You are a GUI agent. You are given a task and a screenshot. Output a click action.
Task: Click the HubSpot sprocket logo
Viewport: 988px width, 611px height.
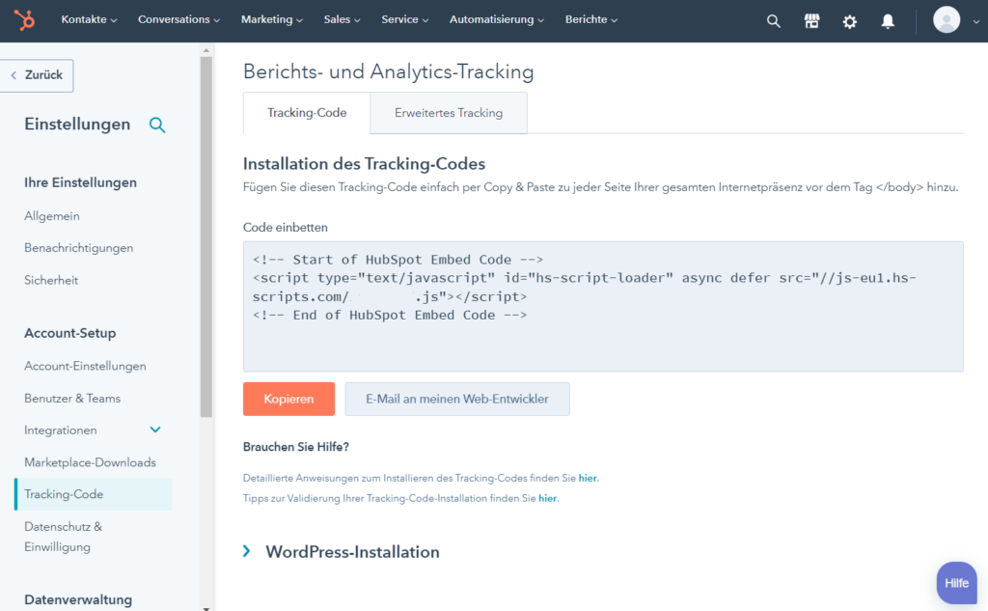tap(24, 20)
